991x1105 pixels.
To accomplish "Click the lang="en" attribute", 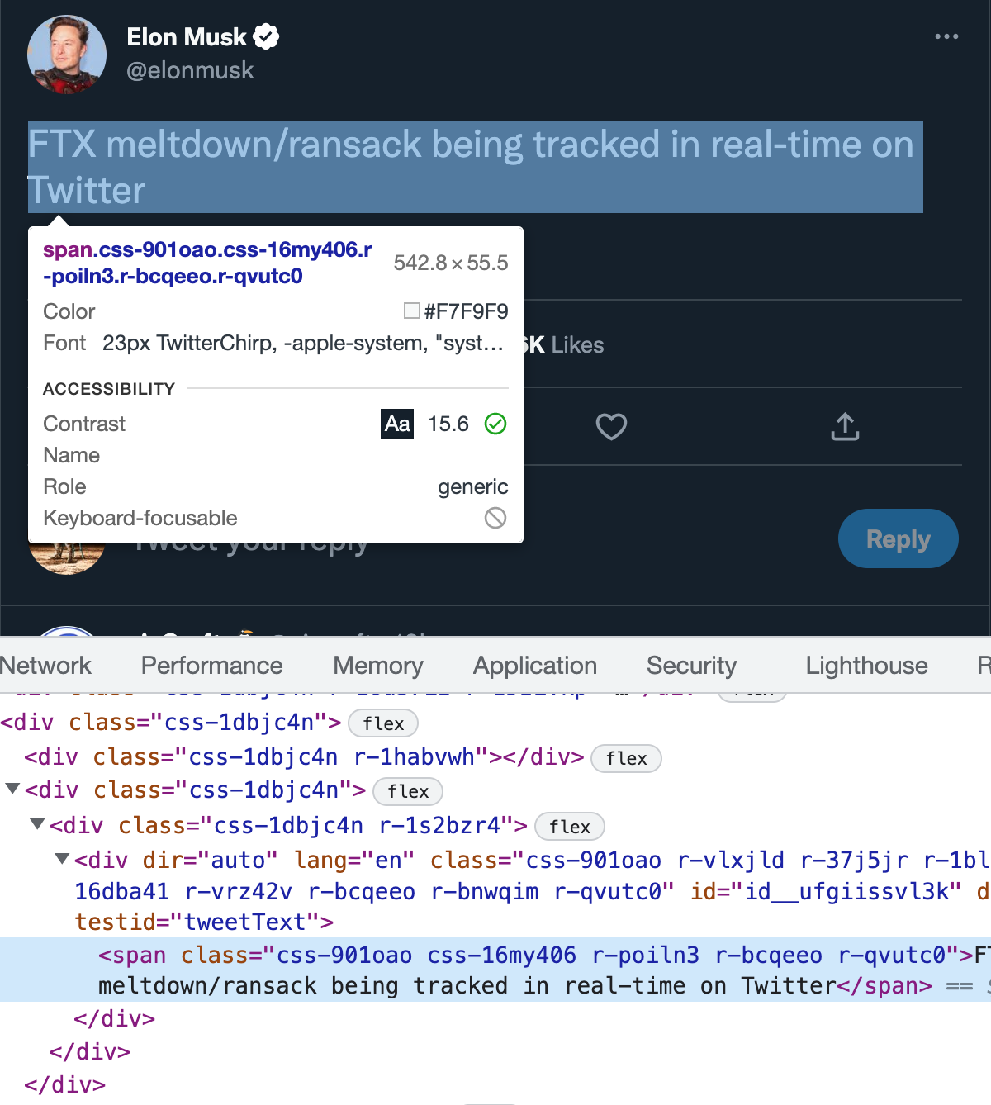I will (x=354, y=860).
